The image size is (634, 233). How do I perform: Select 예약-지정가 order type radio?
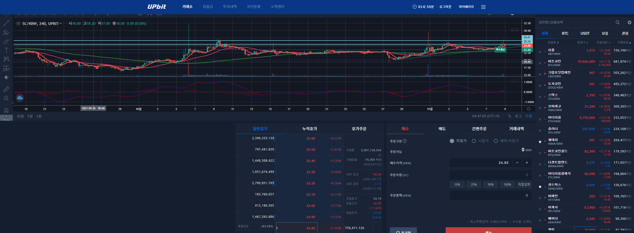[x=496, y=141]
